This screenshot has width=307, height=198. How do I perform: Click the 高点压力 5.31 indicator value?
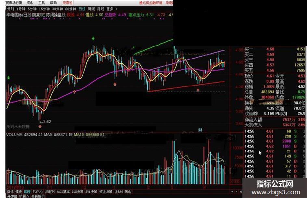pyautogui.click(x=141, y=15)
